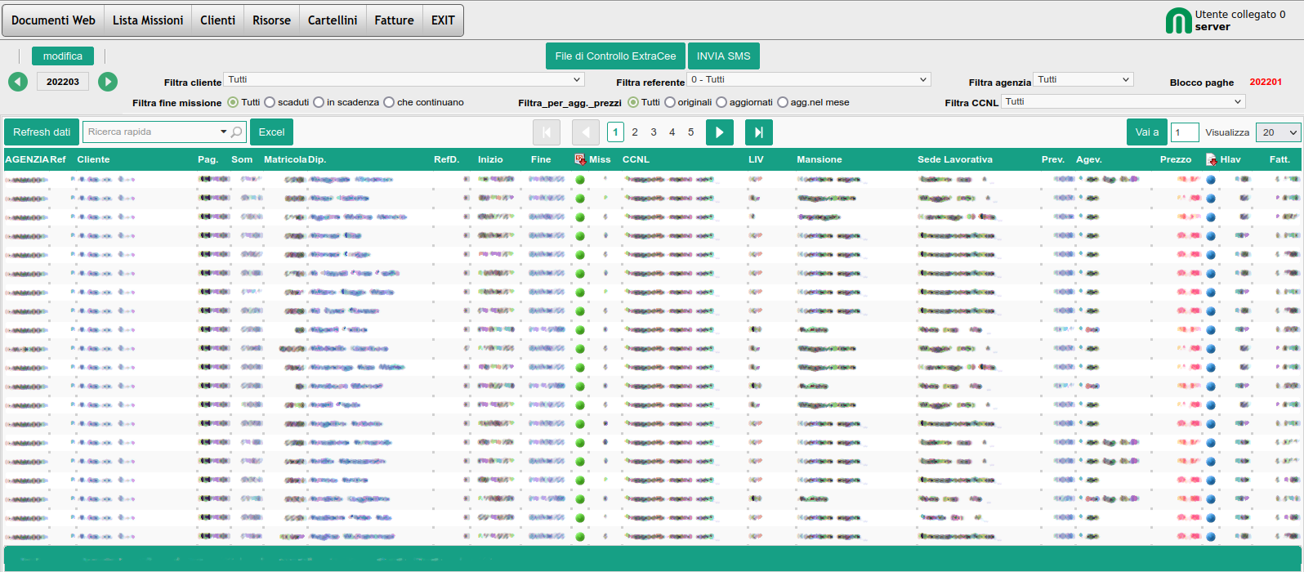Open the Documenti Web menu

pos(53,20)
